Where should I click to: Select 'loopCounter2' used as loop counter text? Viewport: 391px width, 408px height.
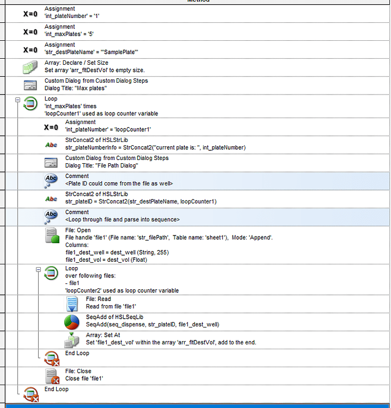coord(122,290)
